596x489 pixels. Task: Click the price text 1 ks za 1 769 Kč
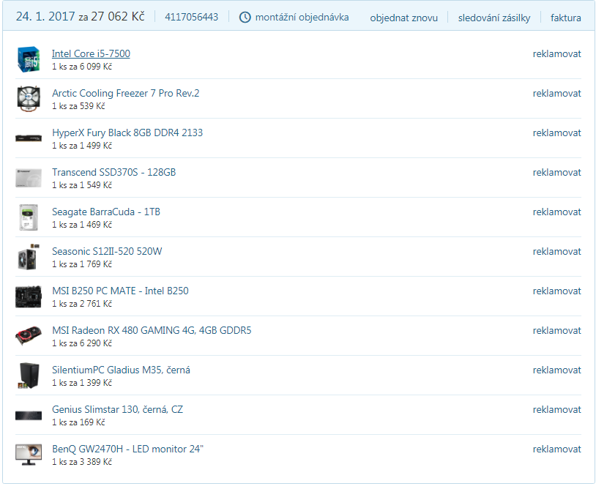pyautogui.click(x=82, y=264)
